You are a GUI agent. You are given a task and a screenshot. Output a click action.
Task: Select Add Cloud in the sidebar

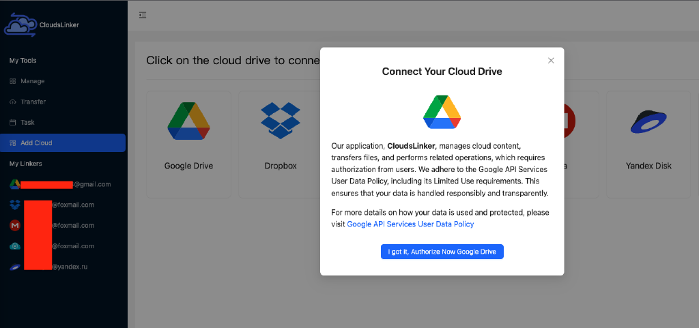[63, 143]
